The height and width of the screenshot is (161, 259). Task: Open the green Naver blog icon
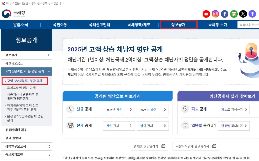tap(234, 14)
